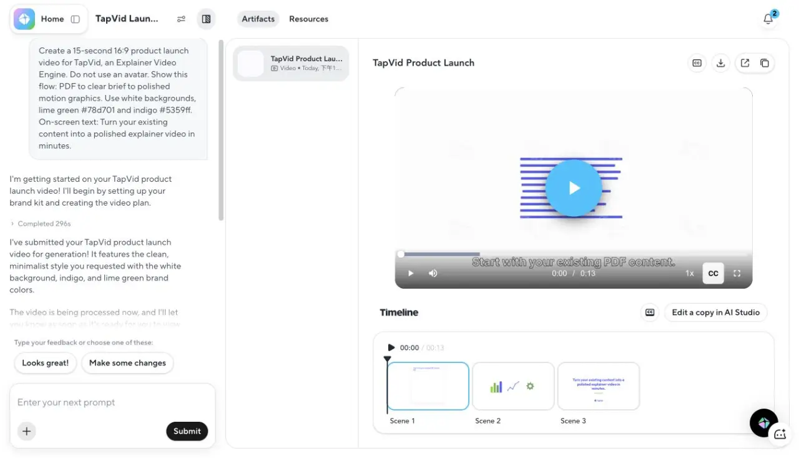Click the TapVid Product Launch heading
This screenshot has height=458, width=799.
pyautogui.click(x=424, y=62)
